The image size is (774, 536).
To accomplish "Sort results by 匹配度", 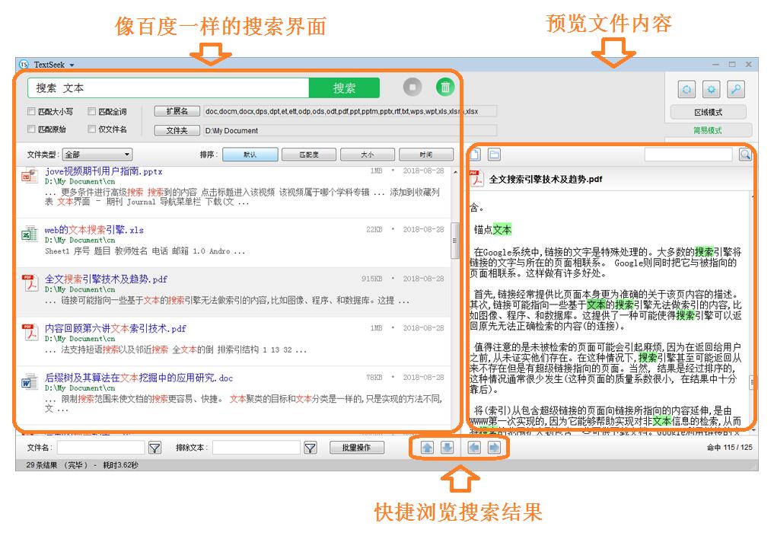I will click(x=308, y=155).
